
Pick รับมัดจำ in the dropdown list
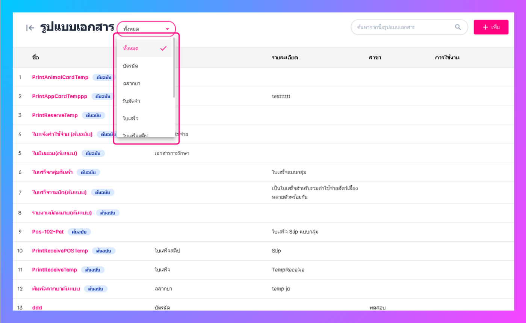[145, 101]
